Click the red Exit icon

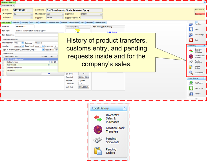[x=191, y=40]
